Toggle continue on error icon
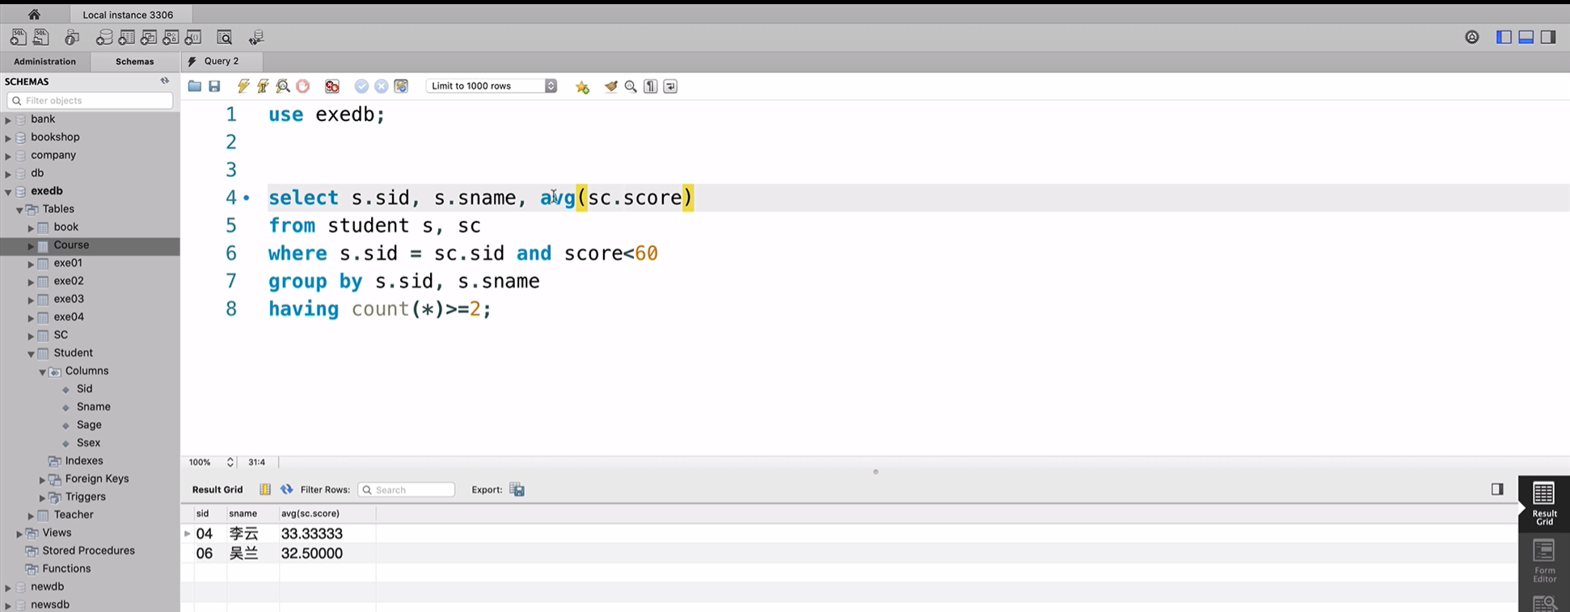Image resolution: width=1570 pixels, height=612 pixels. (x=332, y=86)
